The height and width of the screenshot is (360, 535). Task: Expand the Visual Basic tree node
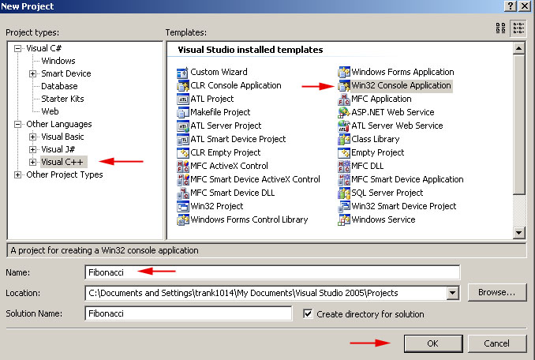32,137
